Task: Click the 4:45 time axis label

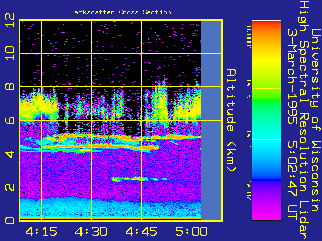Action: tap(141, 231)
